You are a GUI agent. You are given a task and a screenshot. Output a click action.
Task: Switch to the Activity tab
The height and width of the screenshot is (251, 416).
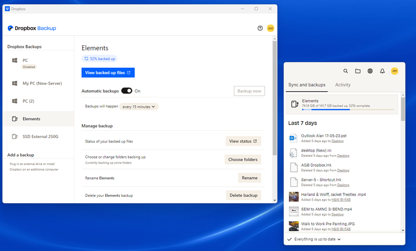(x=343, y=85)
